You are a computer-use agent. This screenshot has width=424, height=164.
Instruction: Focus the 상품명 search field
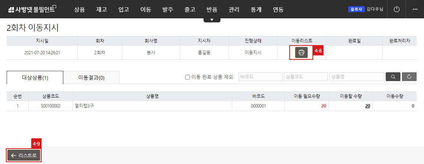click(x=357, y=77)
